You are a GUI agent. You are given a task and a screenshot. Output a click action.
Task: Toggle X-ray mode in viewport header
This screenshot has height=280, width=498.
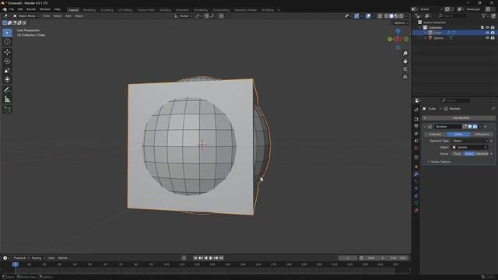point(380,16)
